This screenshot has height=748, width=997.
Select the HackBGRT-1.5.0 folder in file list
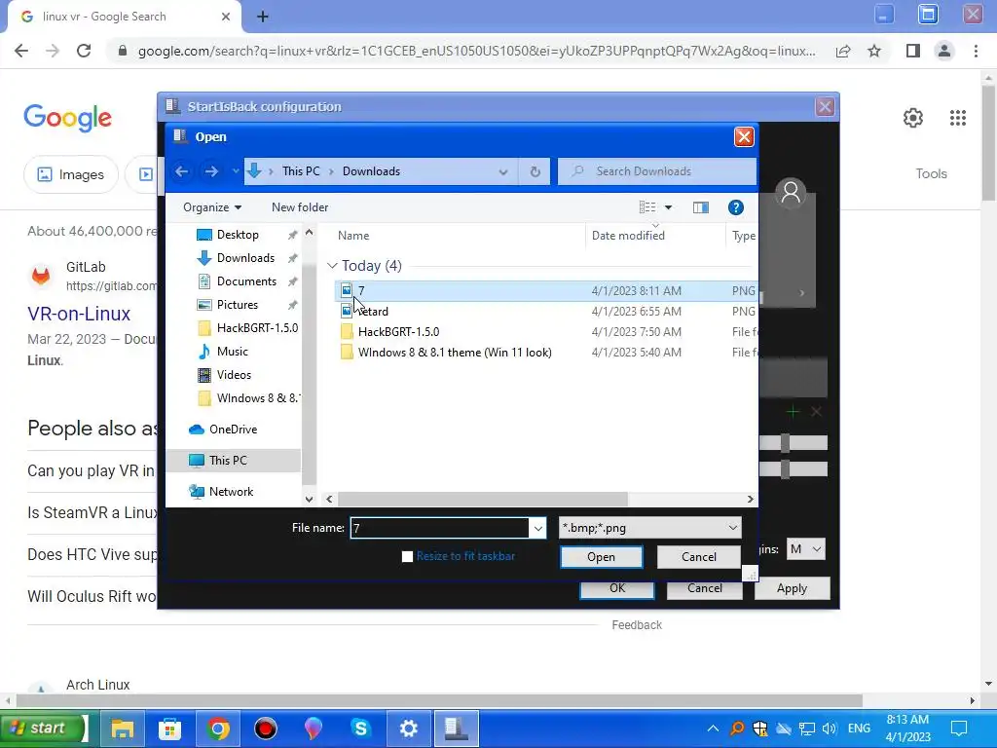pos(398,332)
